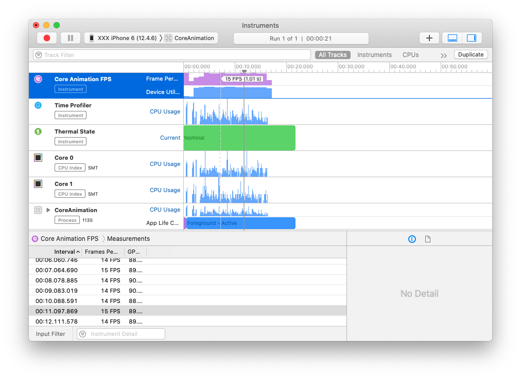Click the Duplicate button
This screenshot has width=521, height=379.
pos(471,54)
